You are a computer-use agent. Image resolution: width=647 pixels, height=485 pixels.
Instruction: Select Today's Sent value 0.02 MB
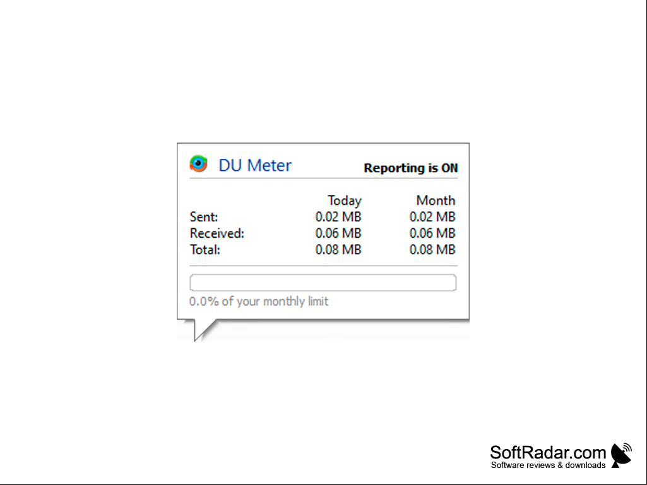pos(338,217)
